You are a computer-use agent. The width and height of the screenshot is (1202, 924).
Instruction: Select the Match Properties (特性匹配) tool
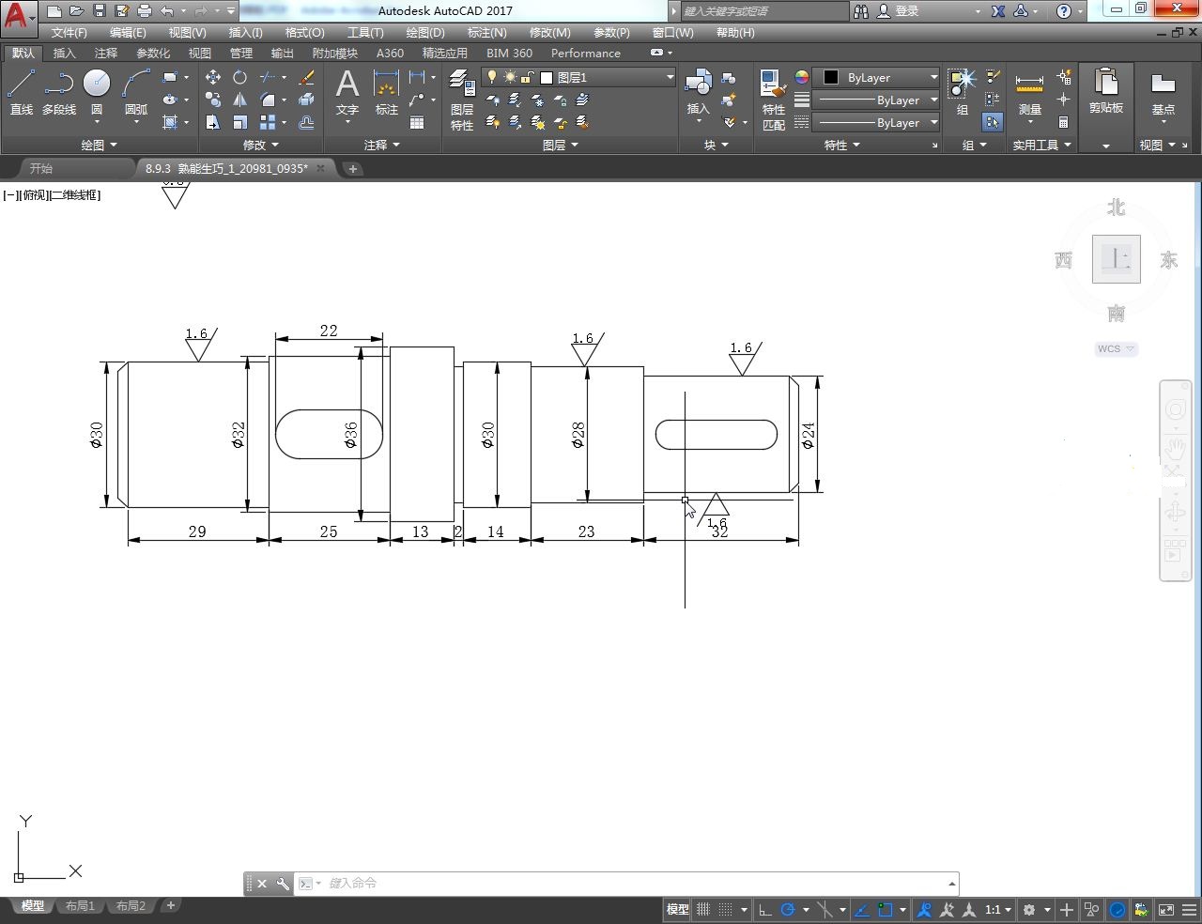[x=773, y=94]
